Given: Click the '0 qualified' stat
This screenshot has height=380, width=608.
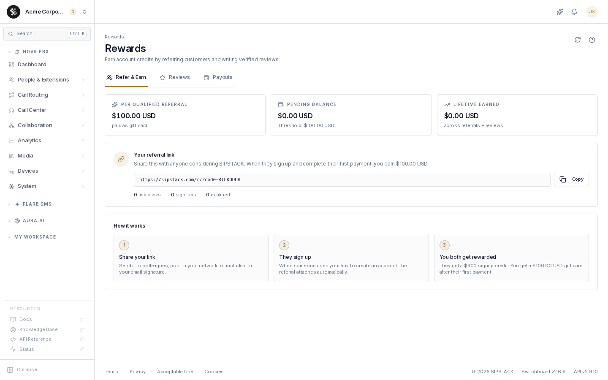Looking at the screenshot, I should pos(218,195).
